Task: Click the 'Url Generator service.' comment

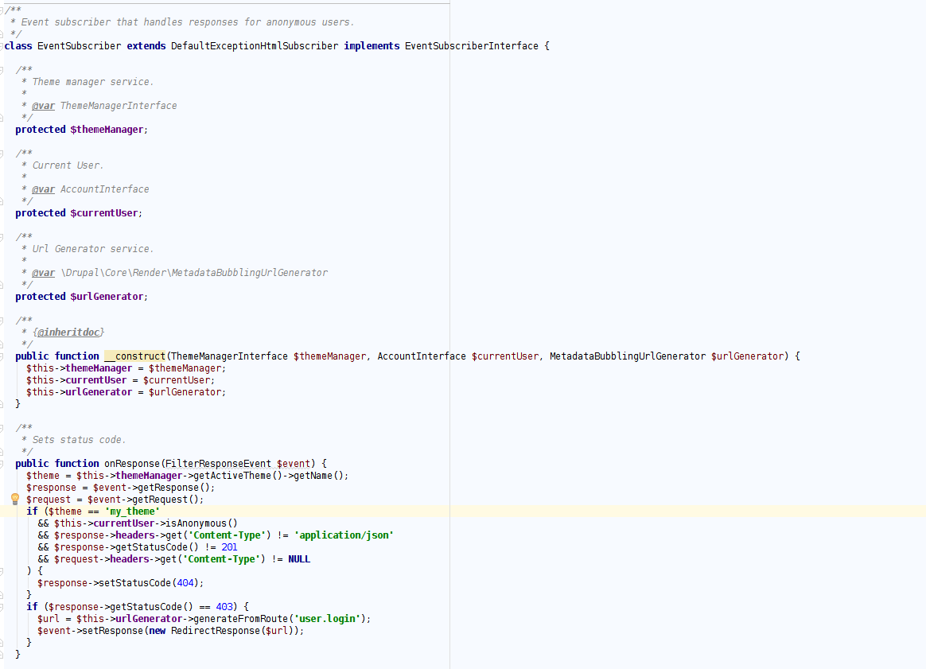Action: 93,248
